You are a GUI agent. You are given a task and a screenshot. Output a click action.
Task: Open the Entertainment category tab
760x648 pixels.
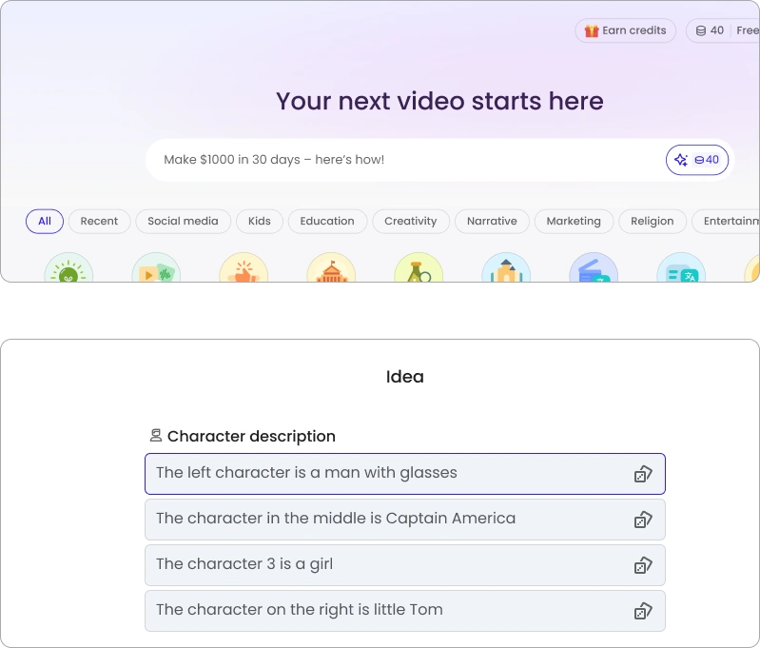pos(726,221)
